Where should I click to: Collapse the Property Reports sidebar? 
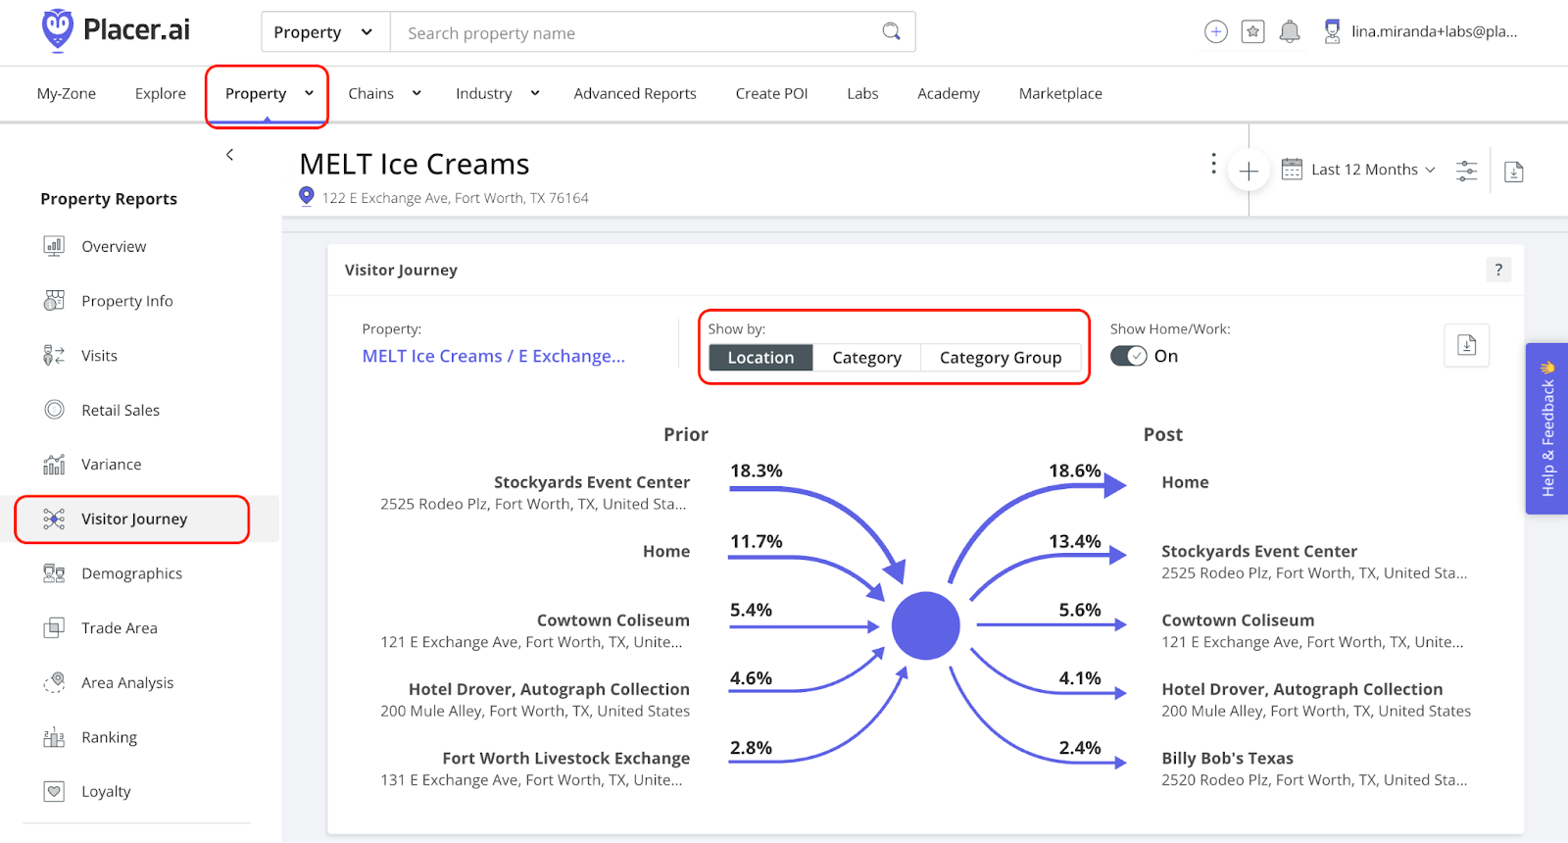pyautogui.click(x=230, y=155)
